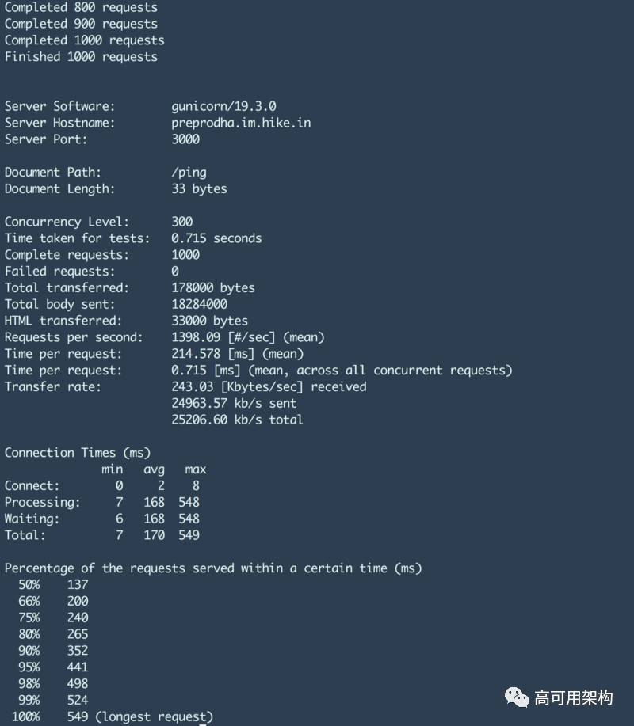
Task: Click the Connection Times (ms) heading
Action: click(78, 453)
